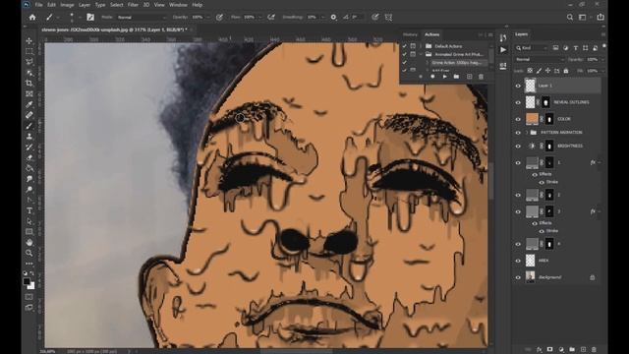Click the COLOR layer orange thumbnail

pos(532,119)
